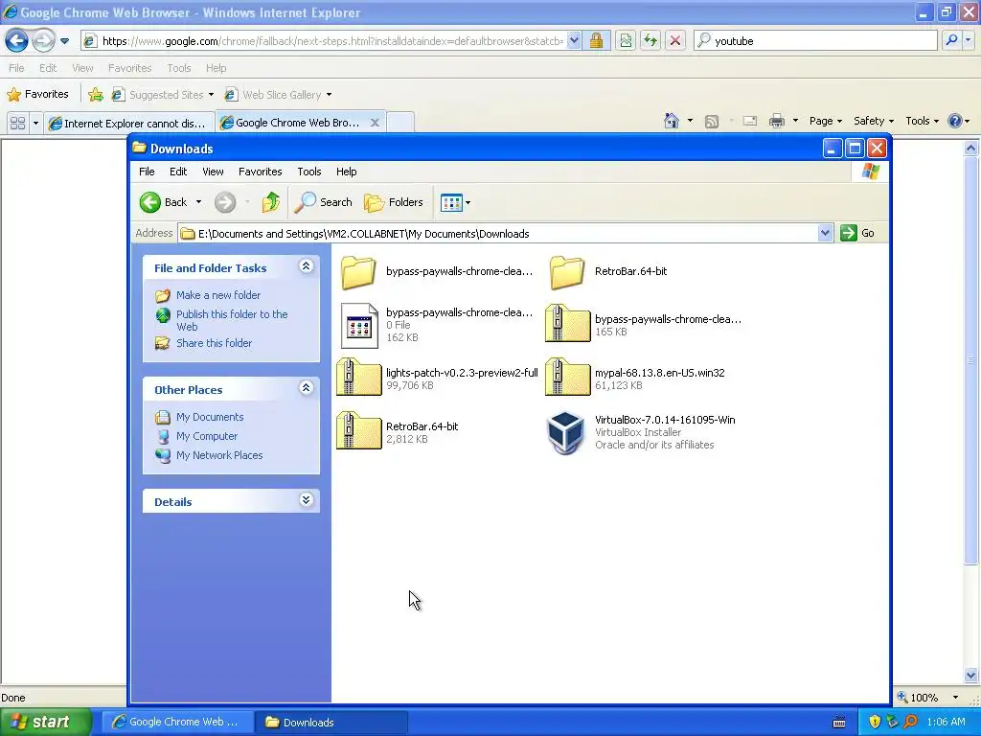Collapse the Other Places panel
Viewport: 981px width, 736px height.
point(306,388)
